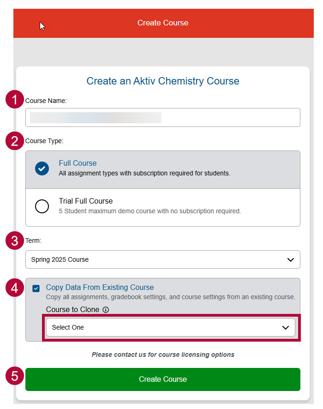Click the Full Course title text
Image resolution: width=323 pixels, height=409 pixels.
78,163
